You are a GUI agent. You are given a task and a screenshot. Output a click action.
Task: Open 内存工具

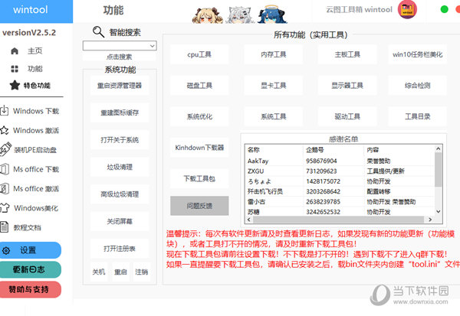pos(274,54)
